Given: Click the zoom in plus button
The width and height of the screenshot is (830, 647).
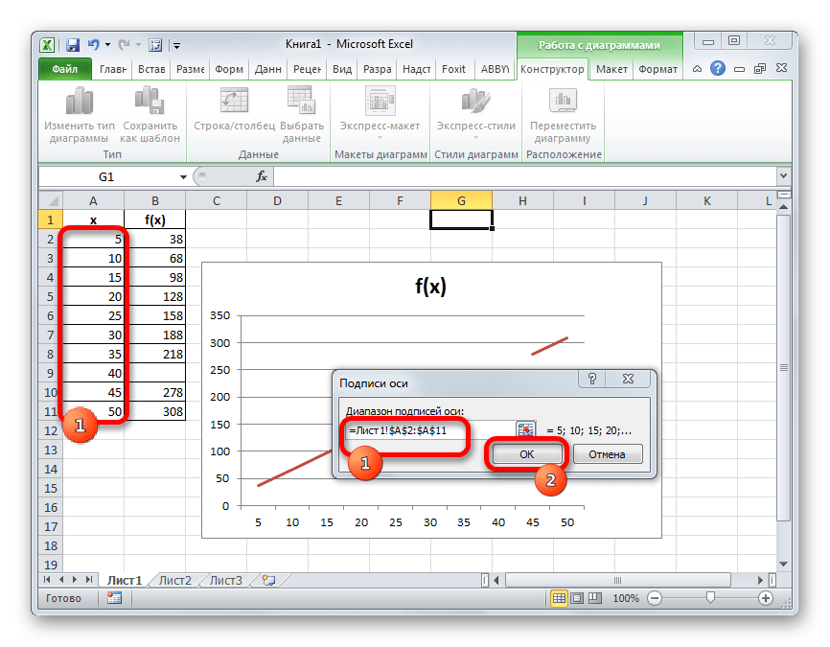Looking at the screenshot, I should coord(766,598).
